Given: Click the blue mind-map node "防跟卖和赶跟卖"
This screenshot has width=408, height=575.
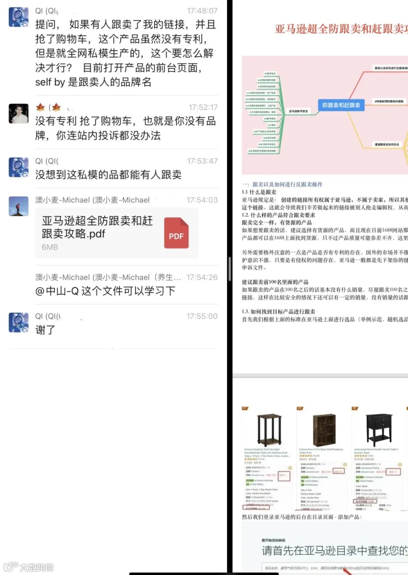Looking at the screenshot, I should 341,105.
